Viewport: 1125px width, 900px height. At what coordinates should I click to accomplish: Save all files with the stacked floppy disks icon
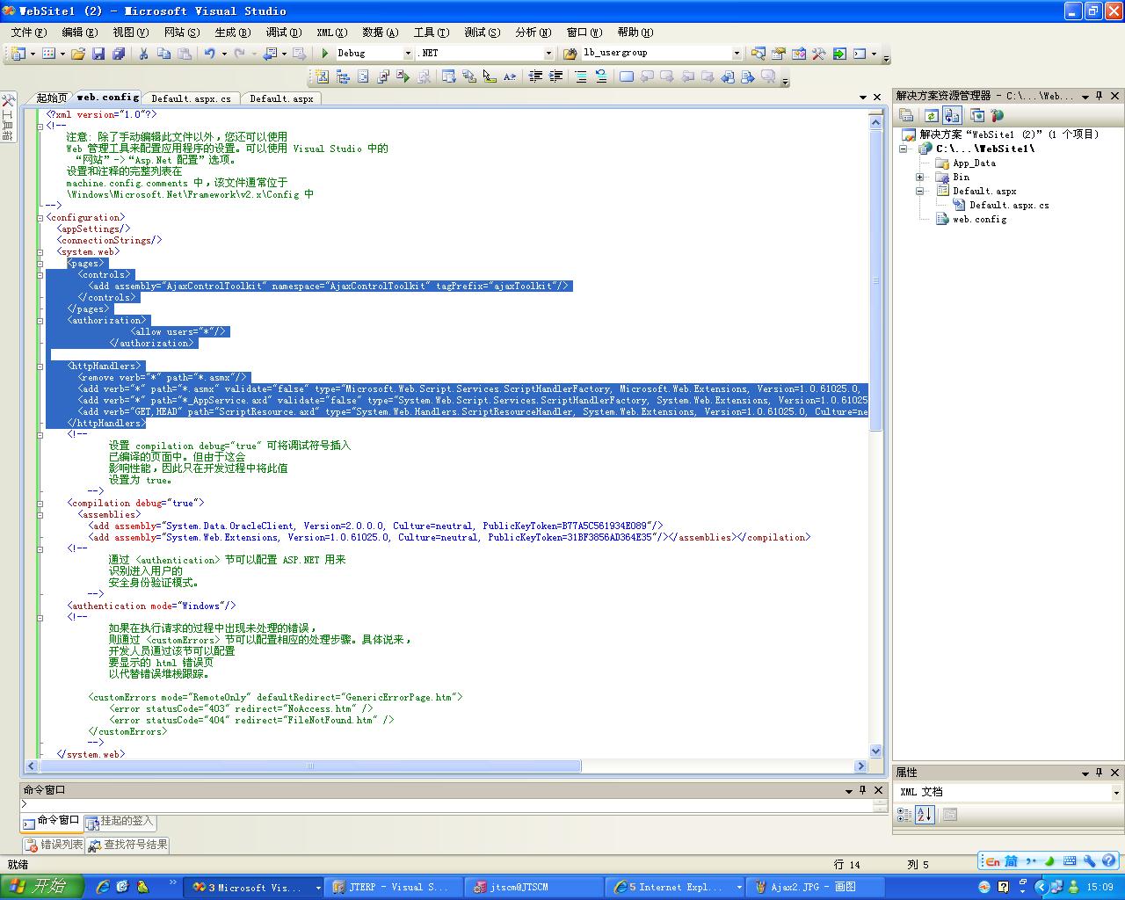point(118,54)
